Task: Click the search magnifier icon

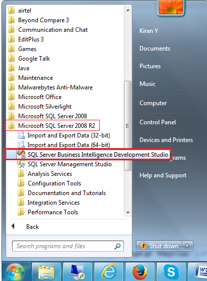Action: tap(117, 246)
